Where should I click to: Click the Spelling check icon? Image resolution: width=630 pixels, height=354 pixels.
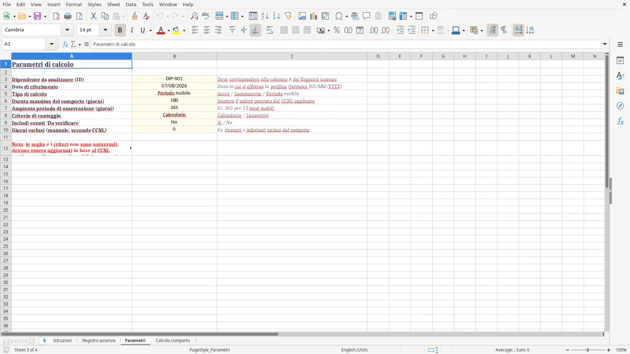pos(205,16)
